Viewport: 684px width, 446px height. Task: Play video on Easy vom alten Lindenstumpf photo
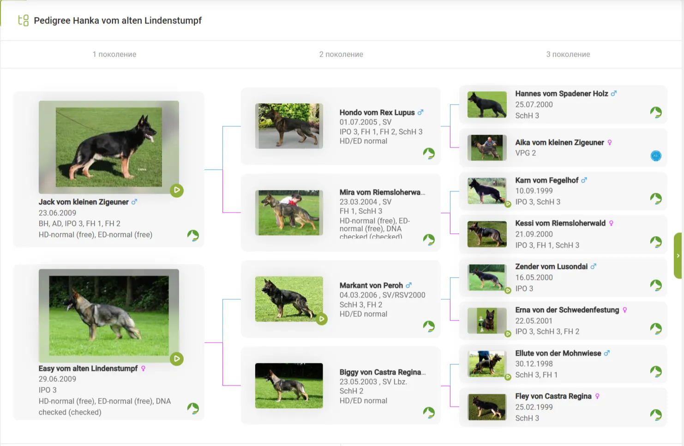pyautogui.click(x=177, y=358)
